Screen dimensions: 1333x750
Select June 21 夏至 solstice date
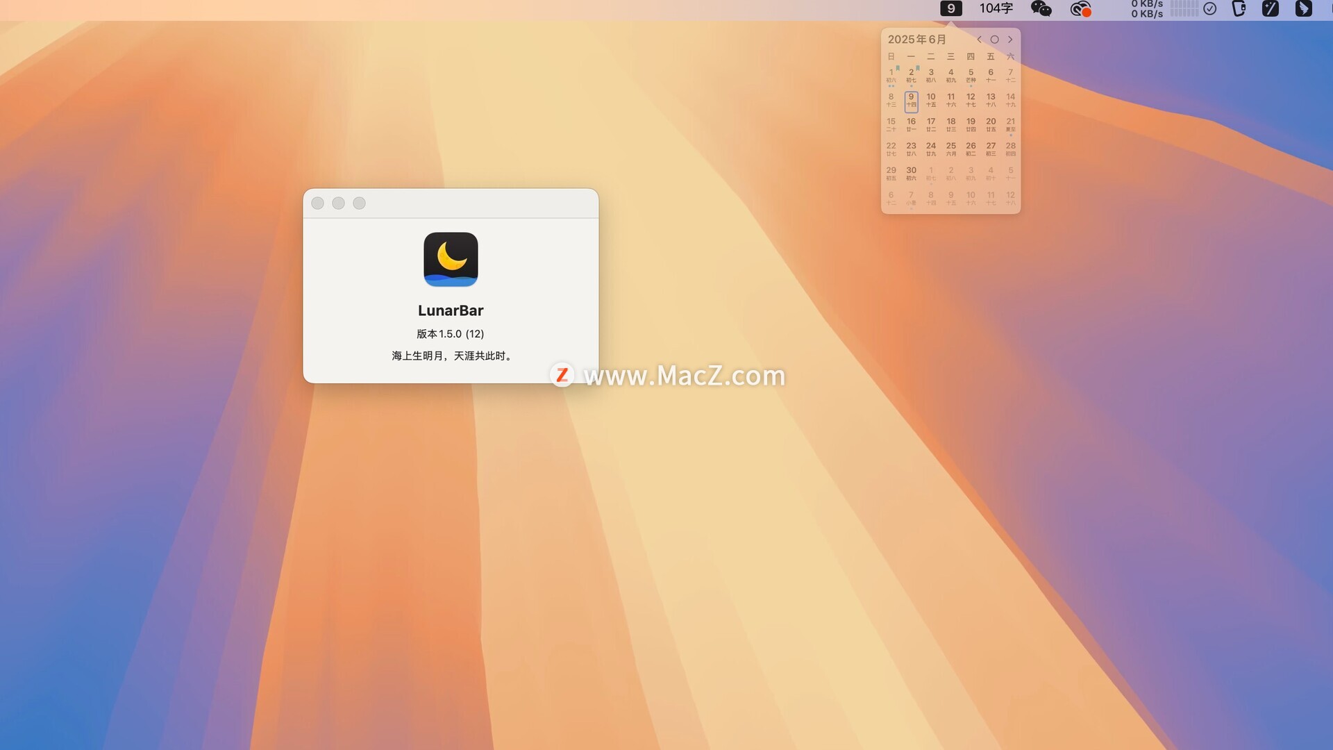1011,126
